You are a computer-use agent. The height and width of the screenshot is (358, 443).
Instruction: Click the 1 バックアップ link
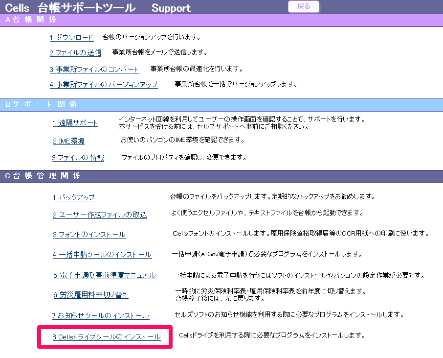click(74, 197)
